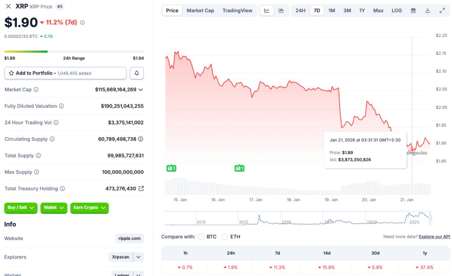Download the chart data
Screen dimensions: 452x276
[x=426, y=10]
